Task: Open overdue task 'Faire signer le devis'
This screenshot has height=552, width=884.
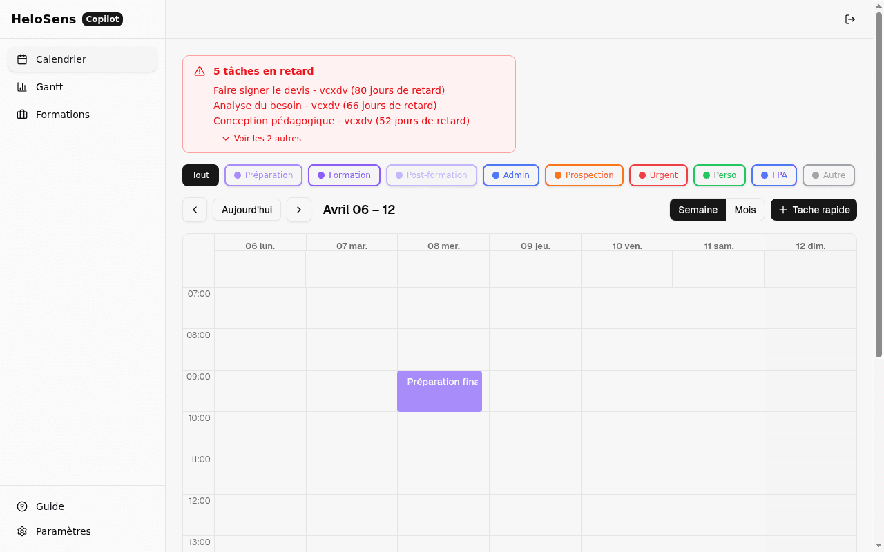Action: [329, 90]
